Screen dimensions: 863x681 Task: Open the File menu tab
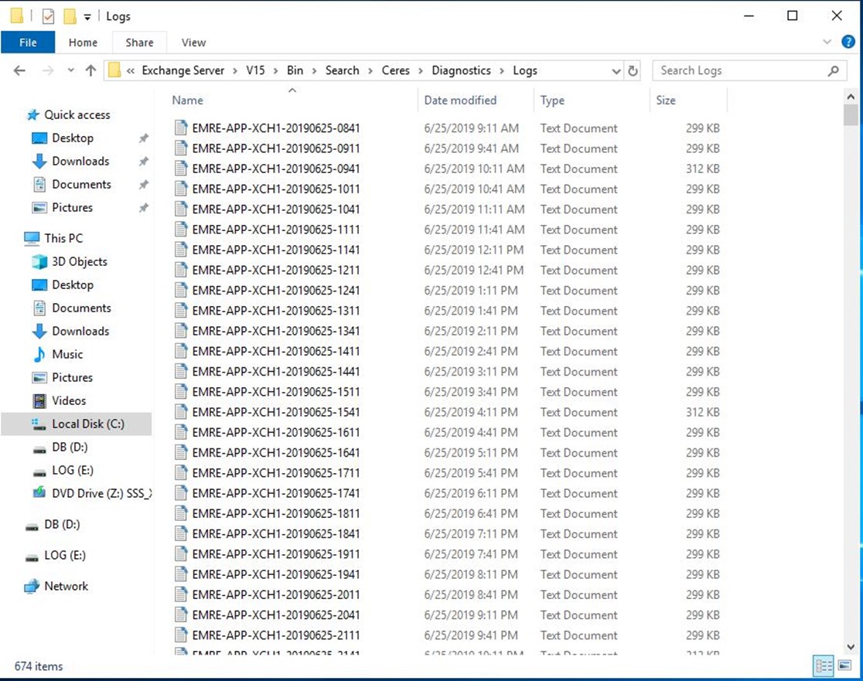(x=28, y=43)
